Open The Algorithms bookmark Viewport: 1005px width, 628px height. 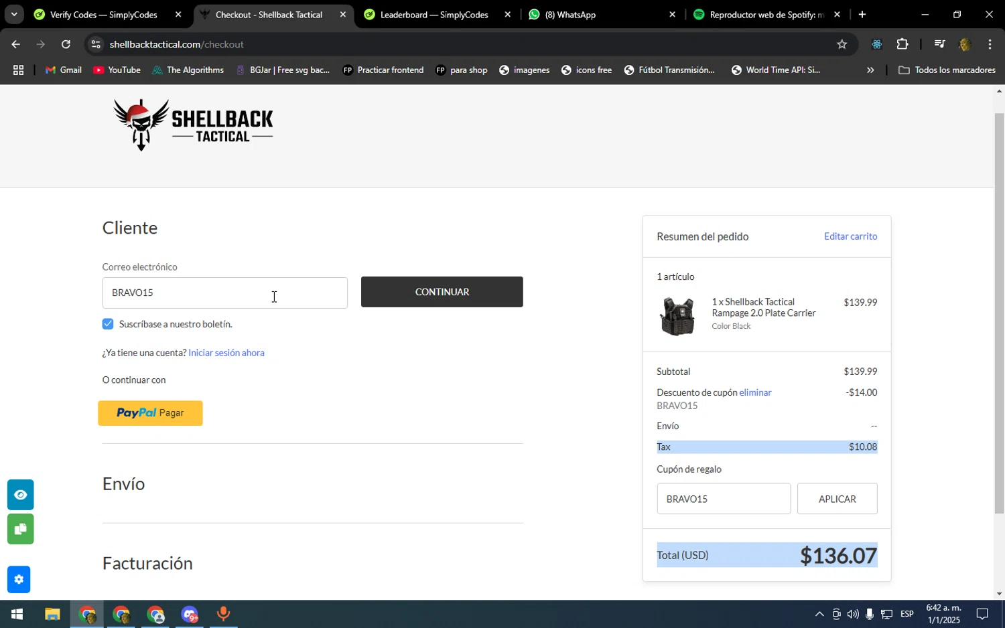click(188, 70)
